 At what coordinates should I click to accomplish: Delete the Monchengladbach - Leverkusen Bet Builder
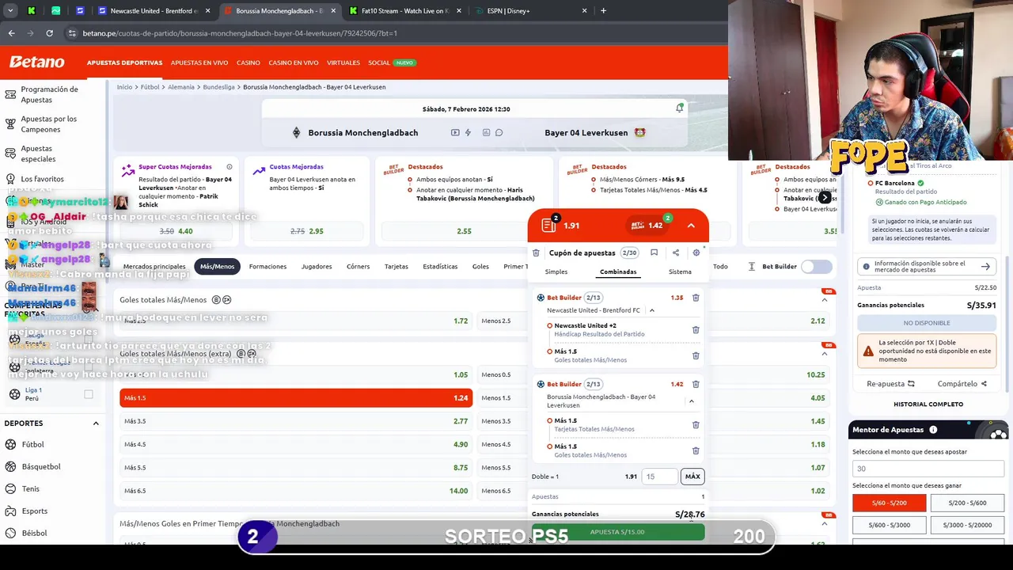[x=696, y=384]
